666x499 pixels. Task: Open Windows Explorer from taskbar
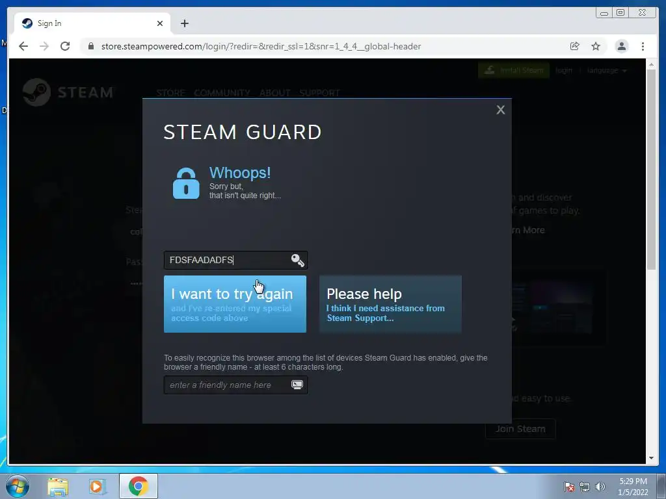(x=58, y=486)
